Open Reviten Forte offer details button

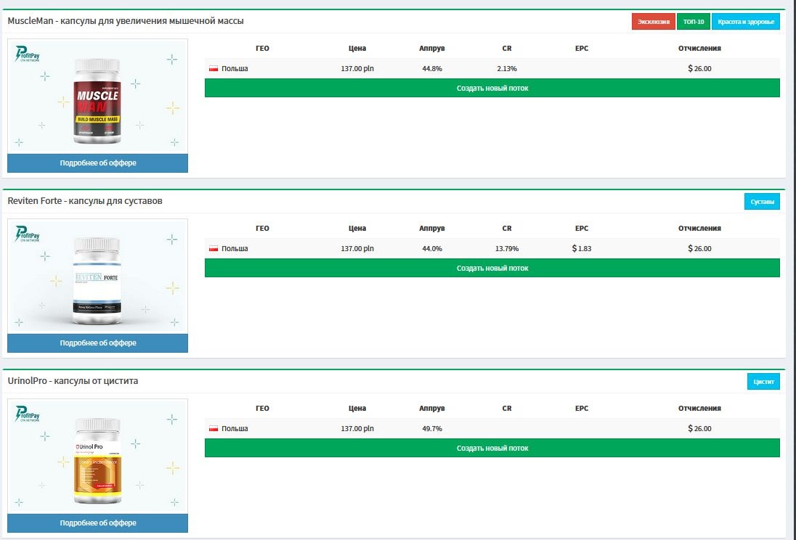point(97,343)
